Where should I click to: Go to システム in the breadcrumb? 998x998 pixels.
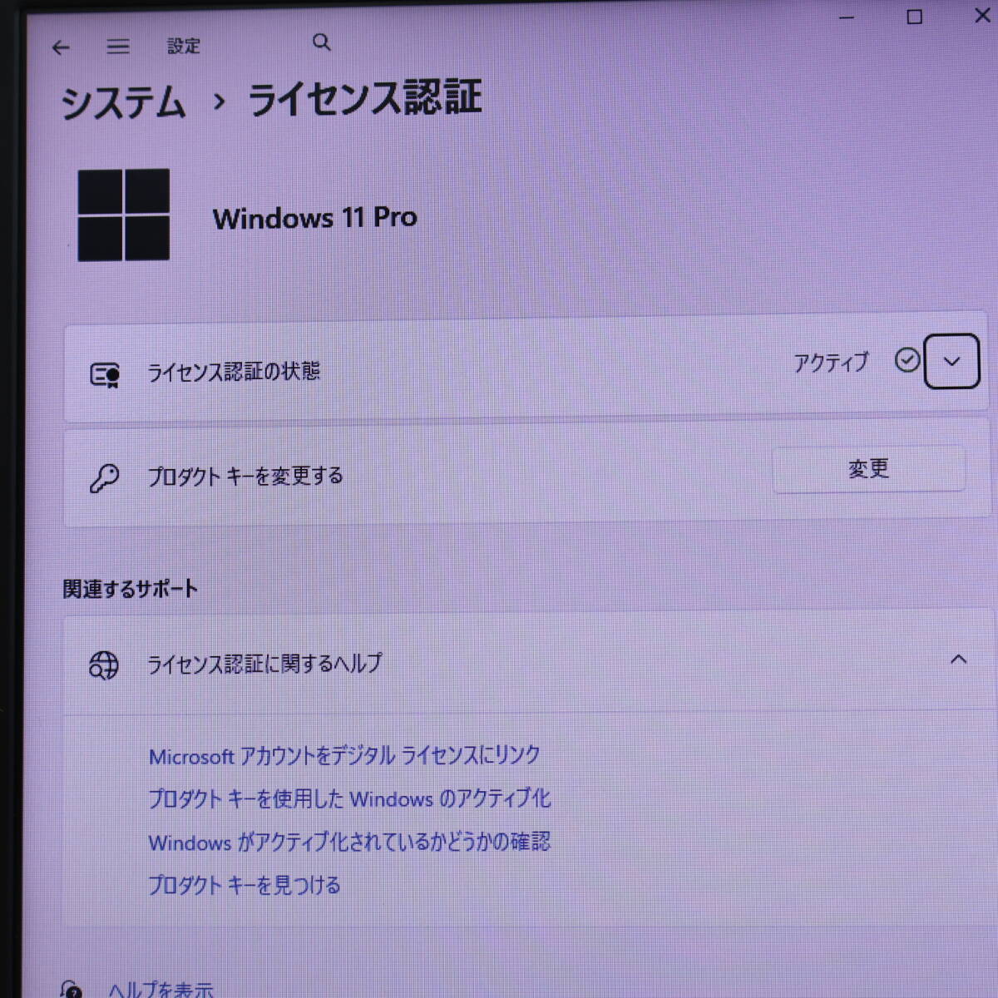click(x=123, y=103)
